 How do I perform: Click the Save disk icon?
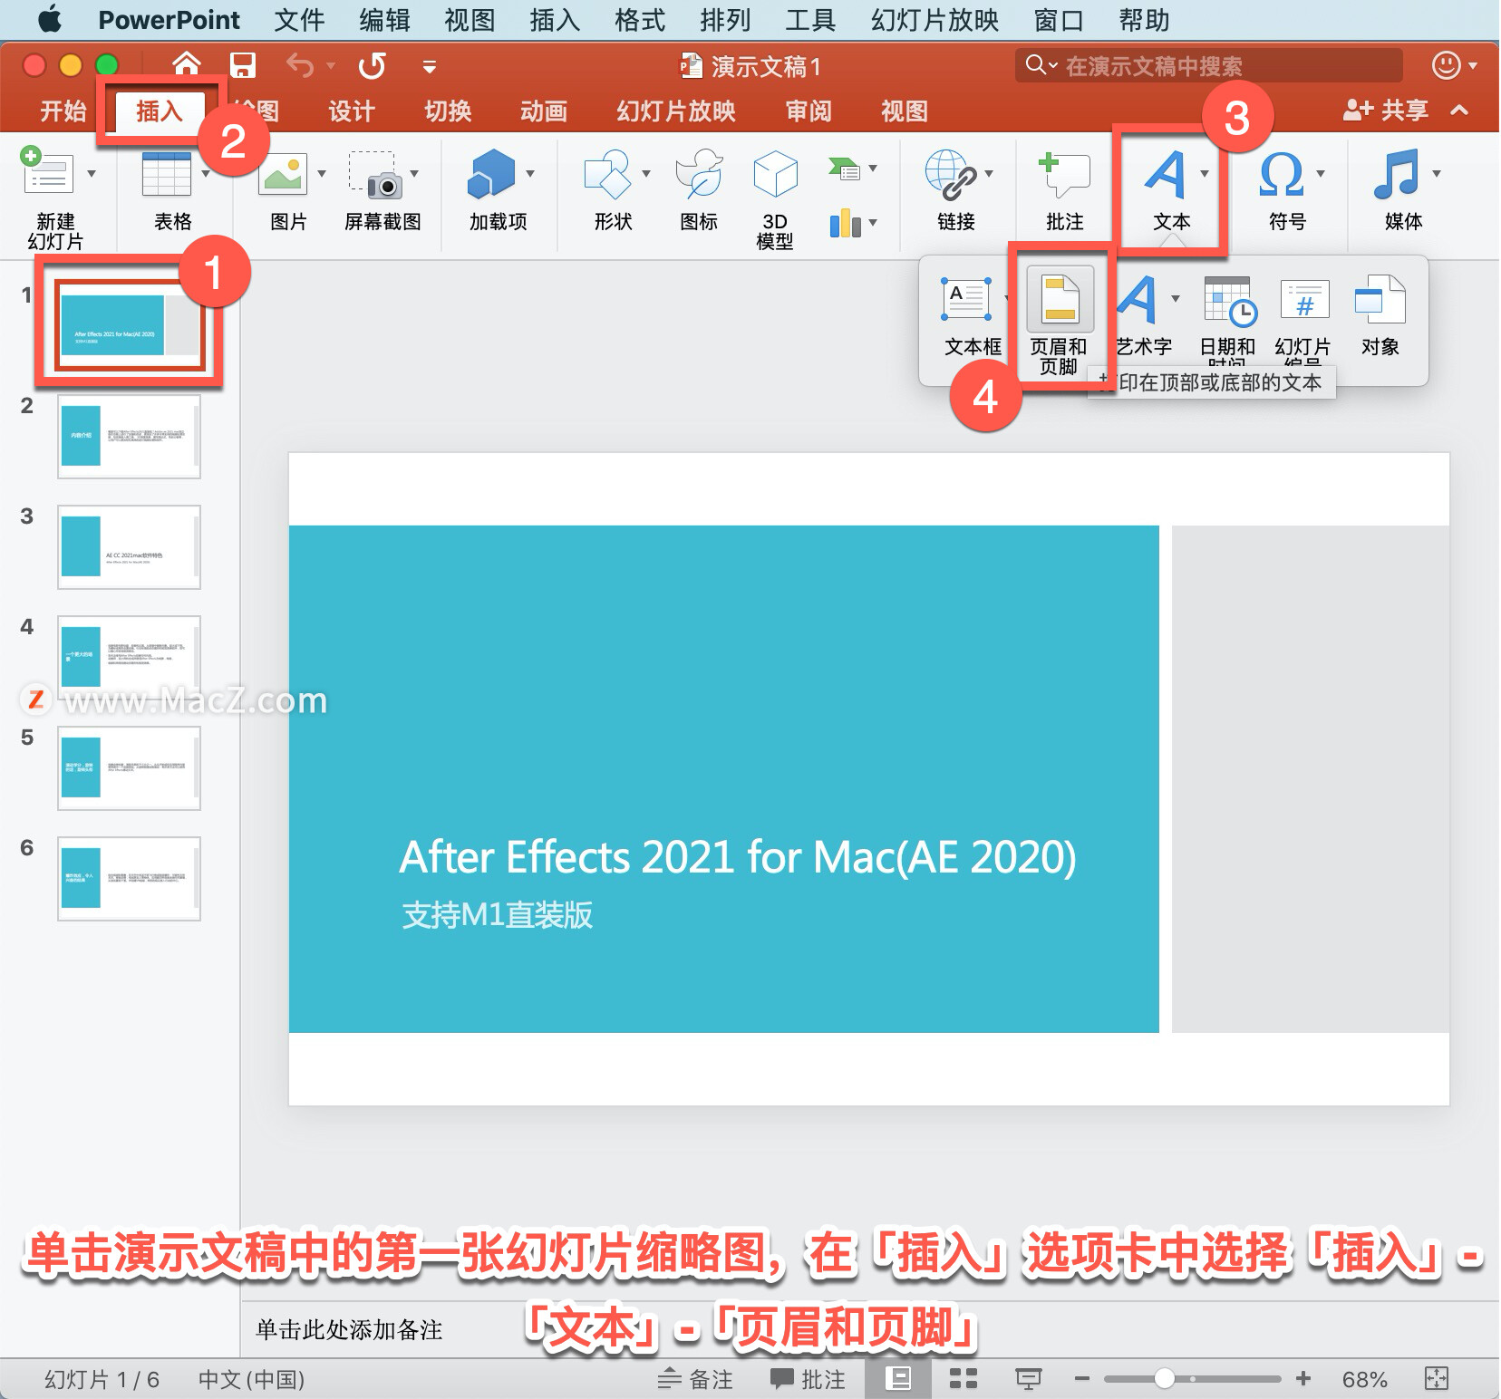(242, 65)
